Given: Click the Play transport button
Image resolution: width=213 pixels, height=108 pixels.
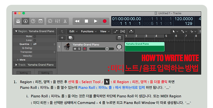Looking at the screenshot, I should pos(96,21).
